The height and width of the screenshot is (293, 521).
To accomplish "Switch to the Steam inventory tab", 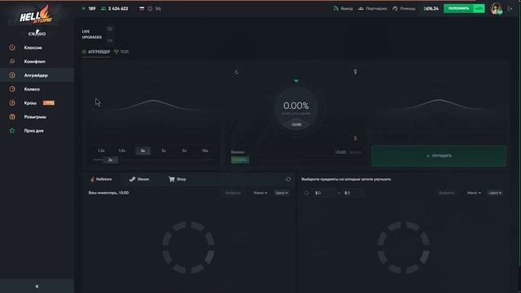I will coord(139,179).
